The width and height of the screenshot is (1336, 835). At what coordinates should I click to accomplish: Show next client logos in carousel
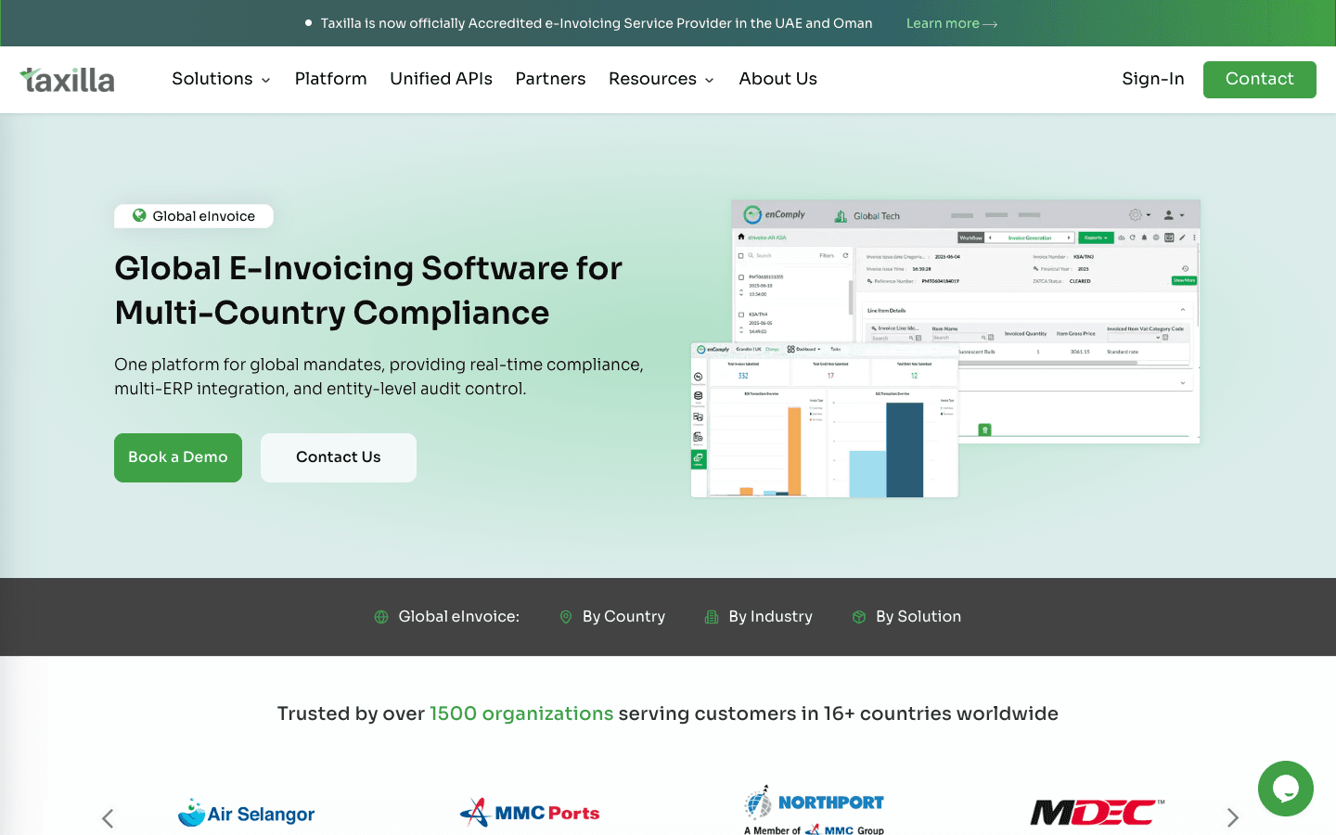[1232, 817]
